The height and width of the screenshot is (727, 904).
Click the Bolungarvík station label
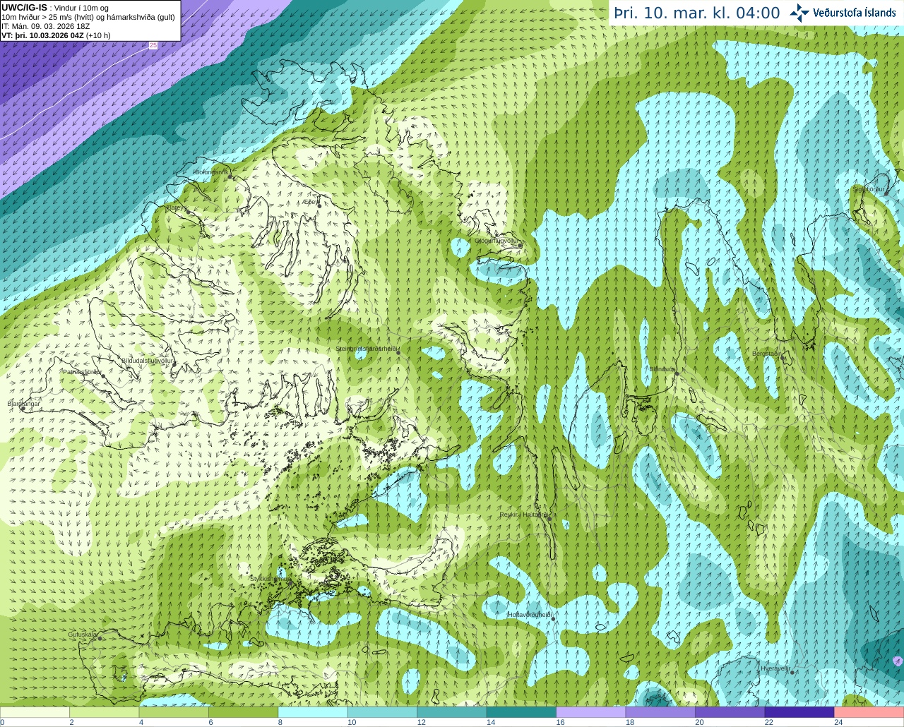[212, 172]
